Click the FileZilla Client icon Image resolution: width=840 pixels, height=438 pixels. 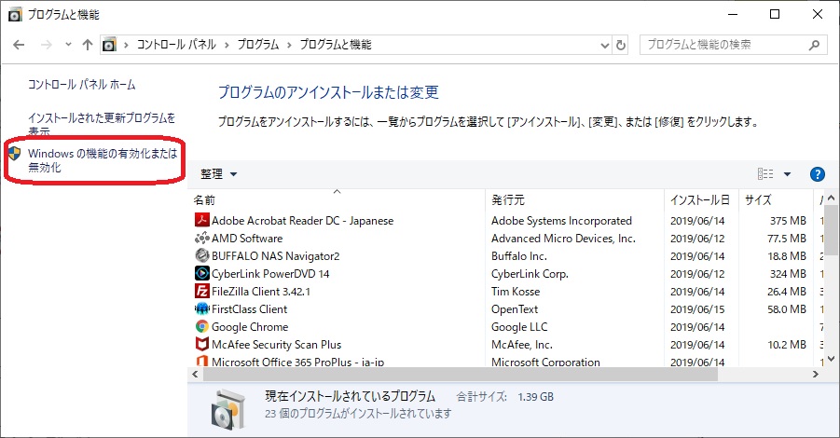(202, 291)
